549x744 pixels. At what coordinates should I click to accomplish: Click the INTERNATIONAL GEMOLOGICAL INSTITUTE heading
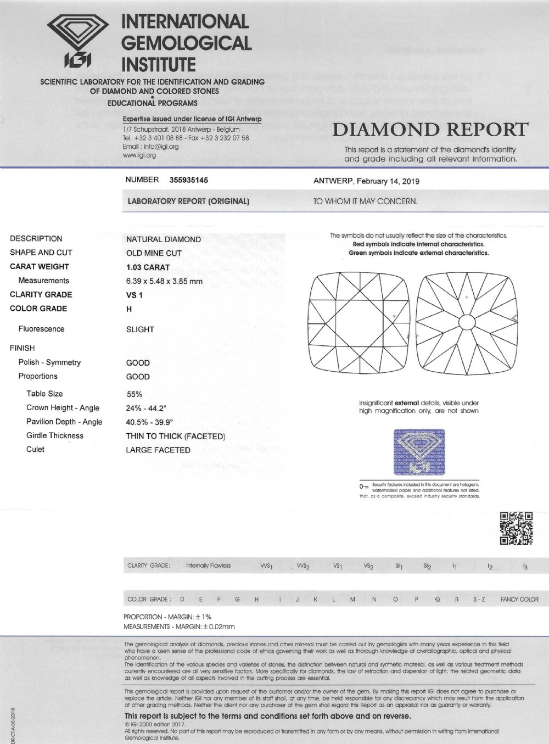click(x=186, y=43)
